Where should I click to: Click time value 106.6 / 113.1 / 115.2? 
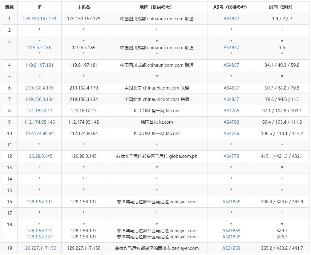282,133
